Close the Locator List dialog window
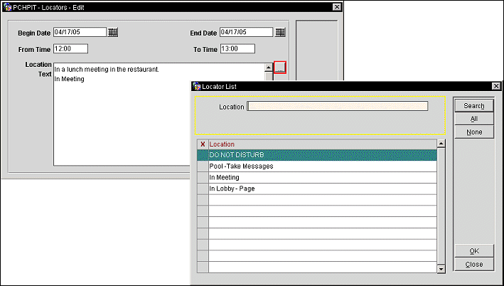The image size is (504, 286). tap(495, 86)
